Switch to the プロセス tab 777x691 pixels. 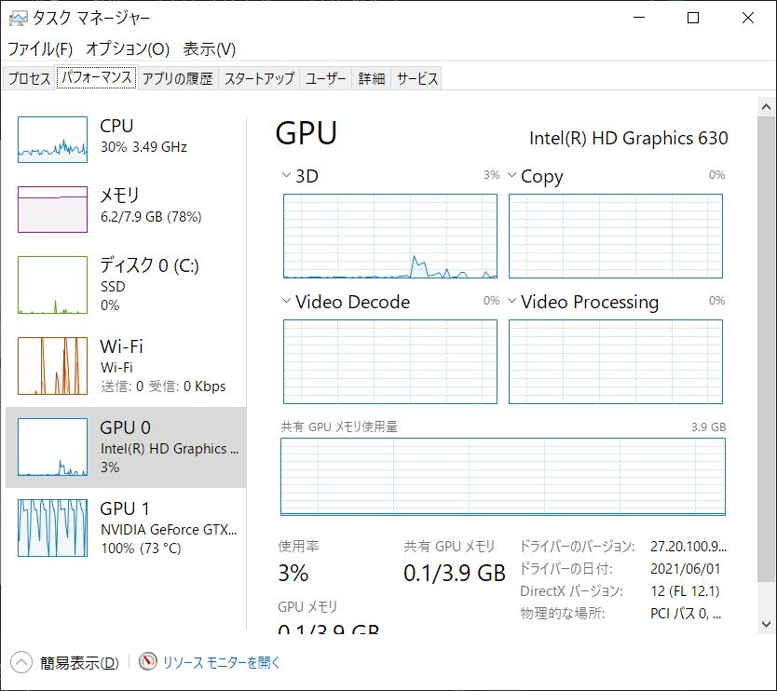(29, 78)
